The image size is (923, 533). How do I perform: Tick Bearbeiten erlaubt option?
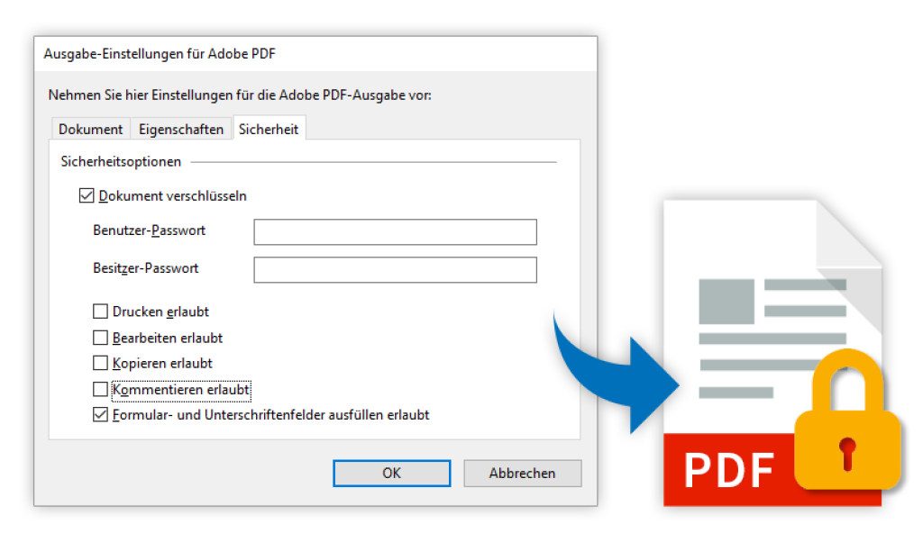coord(101,338)
